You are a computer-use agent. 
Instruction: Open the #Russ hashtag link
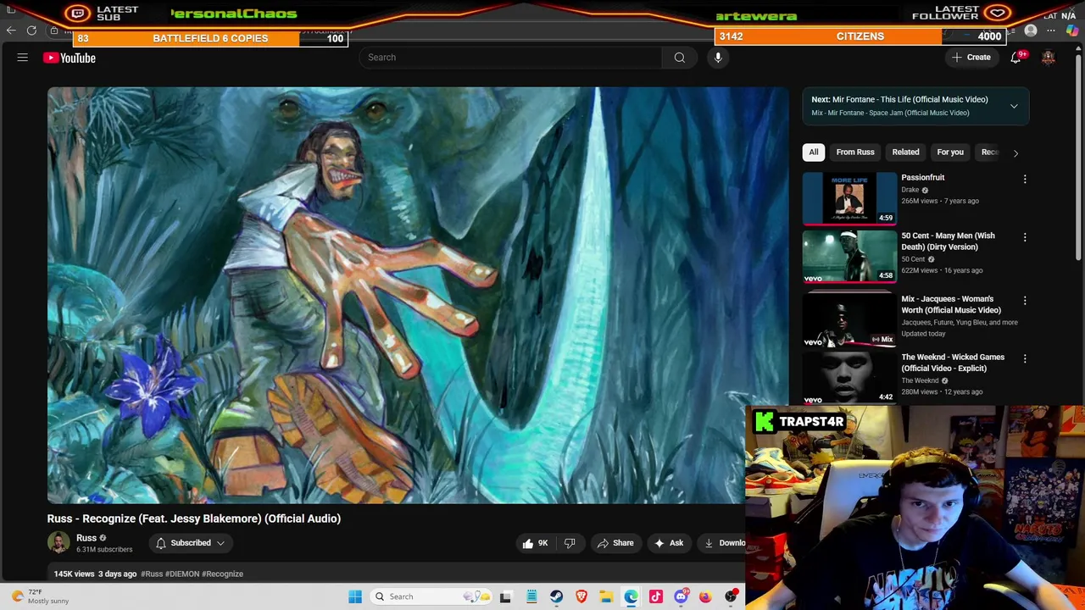pos(152,574)
